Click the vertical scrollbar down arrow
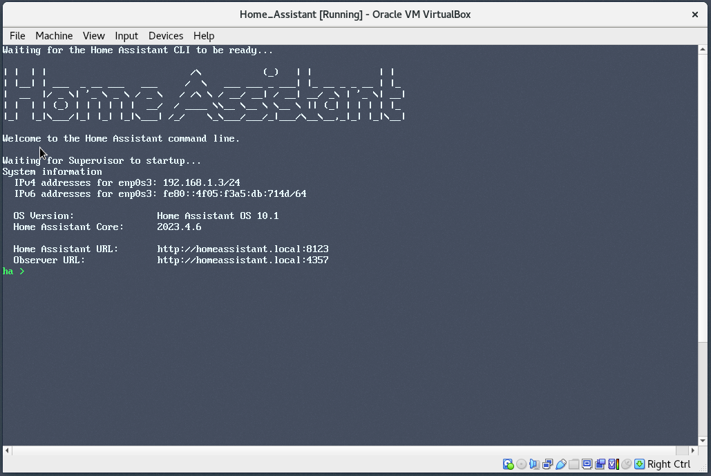The width and height of the screenshot is (711, 476). [x=703, y=440]
